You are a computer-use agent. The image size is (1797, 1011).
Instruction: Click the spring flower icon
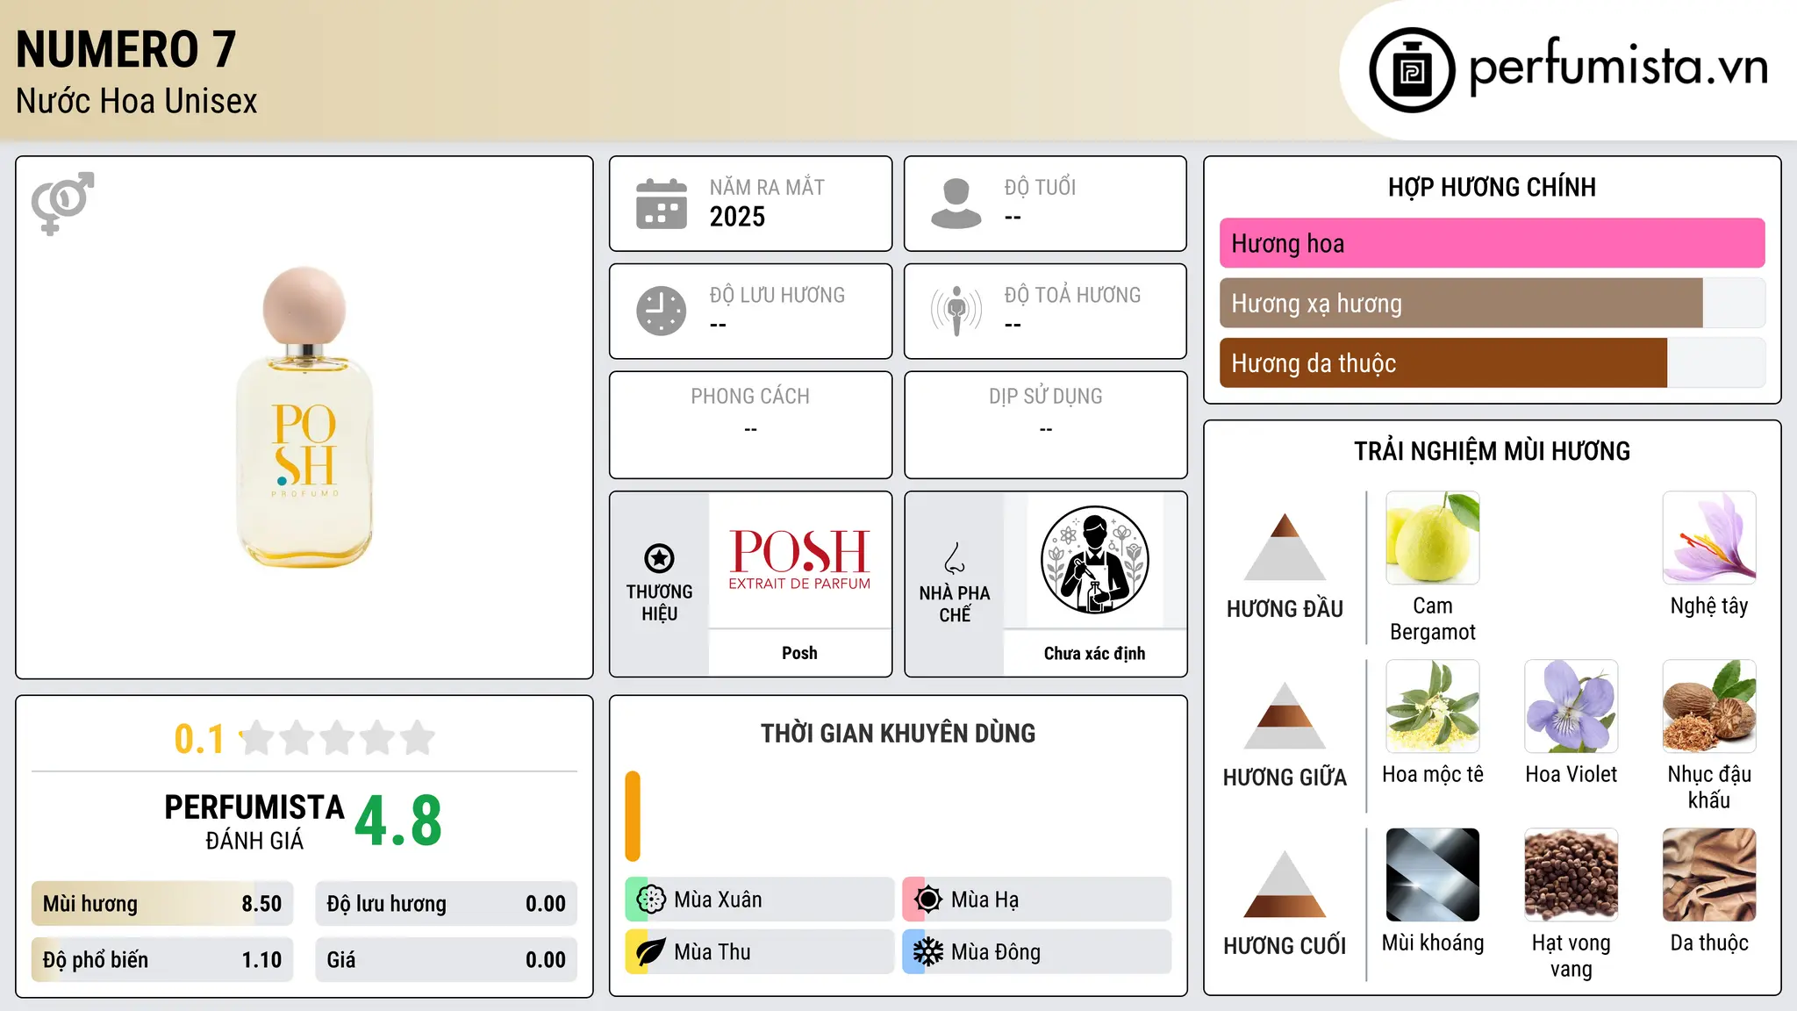(651, 900)
